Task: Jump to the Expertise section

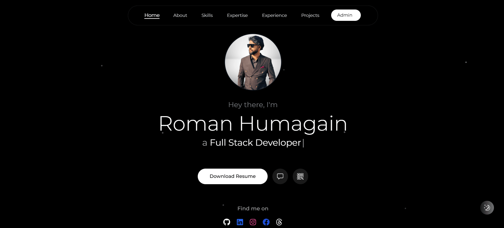Action: (237, 15)
